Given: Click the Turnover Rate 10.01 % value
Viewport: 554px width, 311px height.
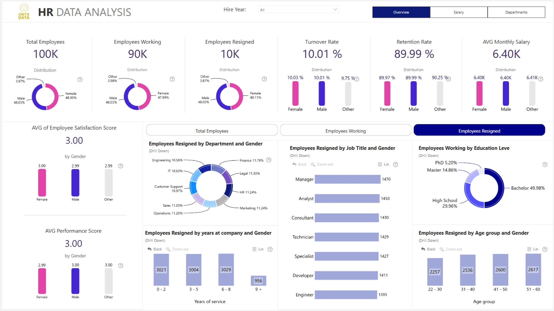Looking at the screenshot, I should coord(322,54).
